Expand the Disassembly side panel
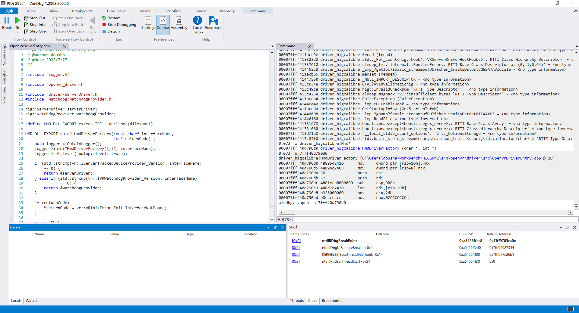579x313 pixels. pyautogui.click(x=5, y=55)
